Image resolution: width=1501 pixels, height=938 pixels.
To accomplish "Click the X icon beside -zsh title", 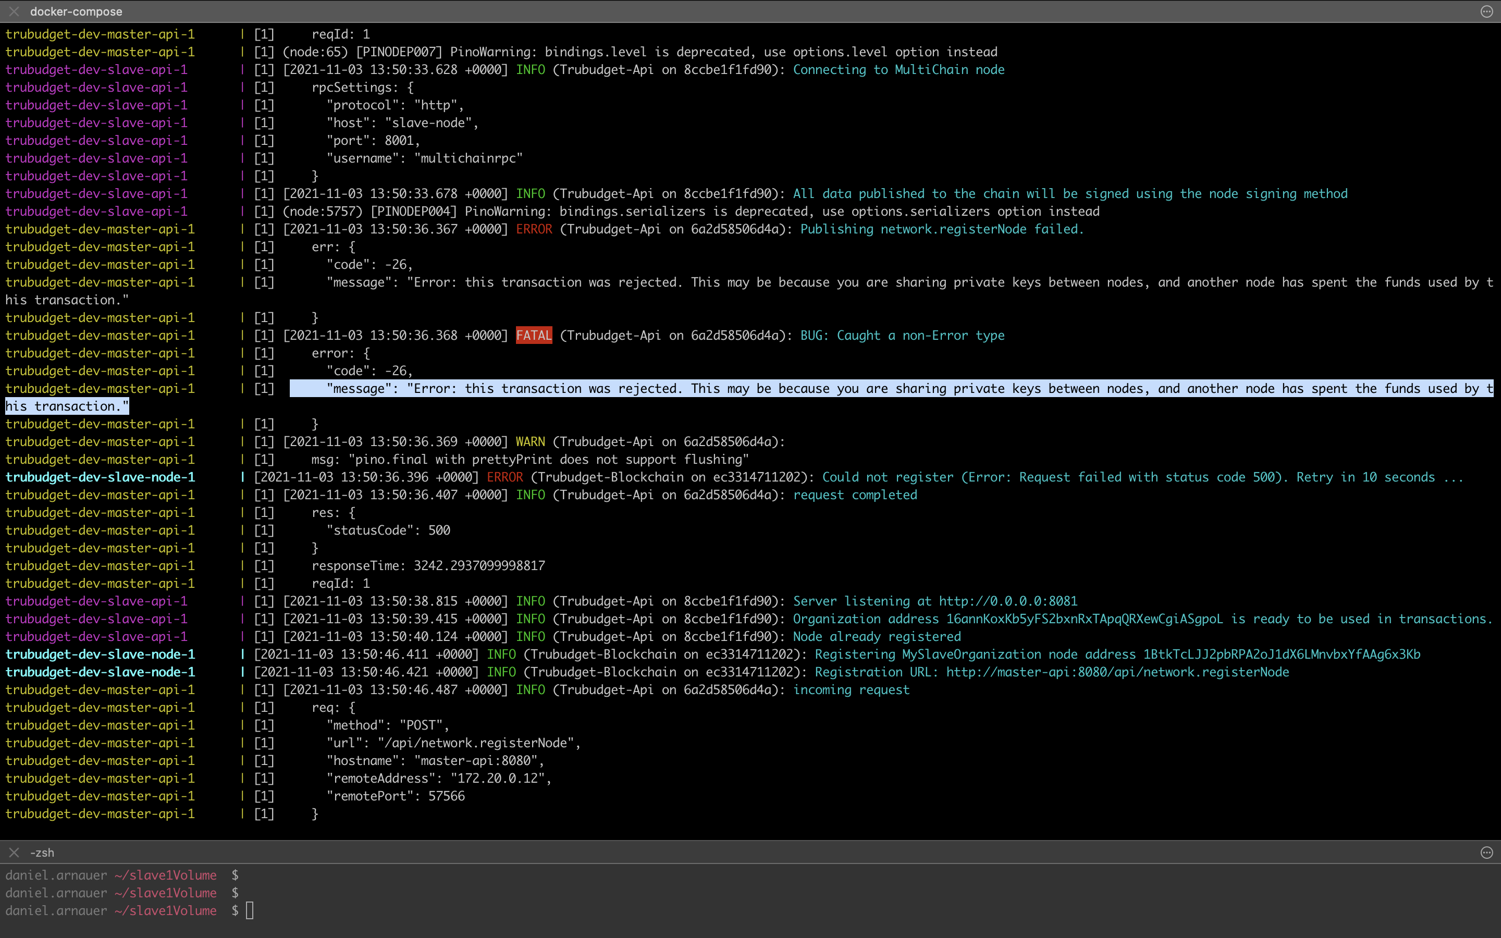I will coord(14,852).
